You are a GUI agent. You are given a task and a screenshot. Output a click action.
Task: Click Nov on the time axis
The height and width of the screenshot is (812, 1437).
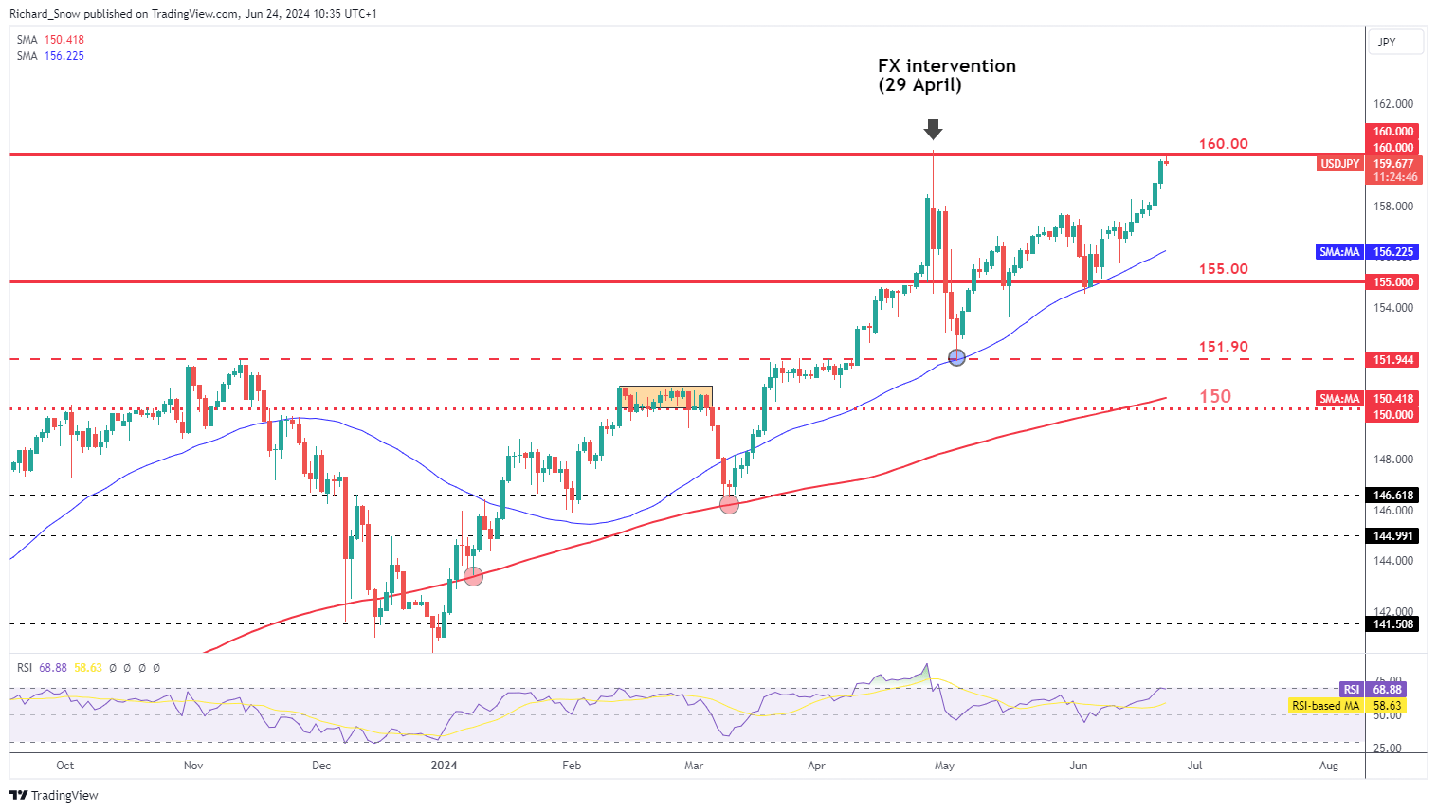[193, 766]
